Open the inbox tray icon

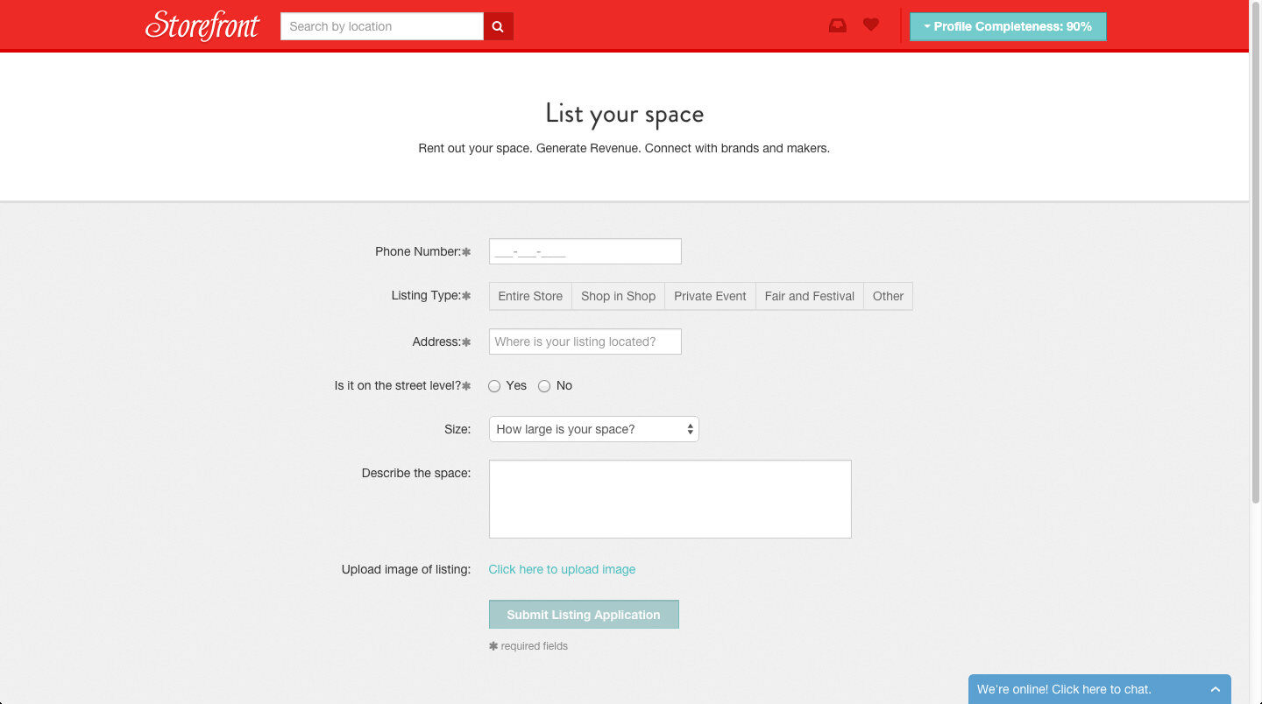(838, 25)
